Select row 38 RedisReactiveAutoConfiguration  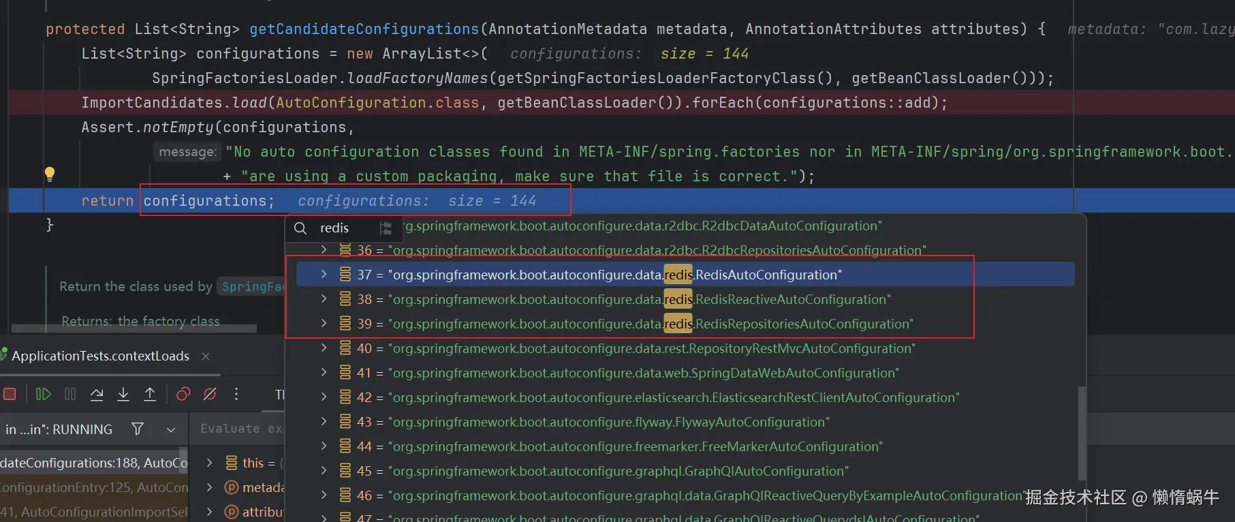click(685, 299)
